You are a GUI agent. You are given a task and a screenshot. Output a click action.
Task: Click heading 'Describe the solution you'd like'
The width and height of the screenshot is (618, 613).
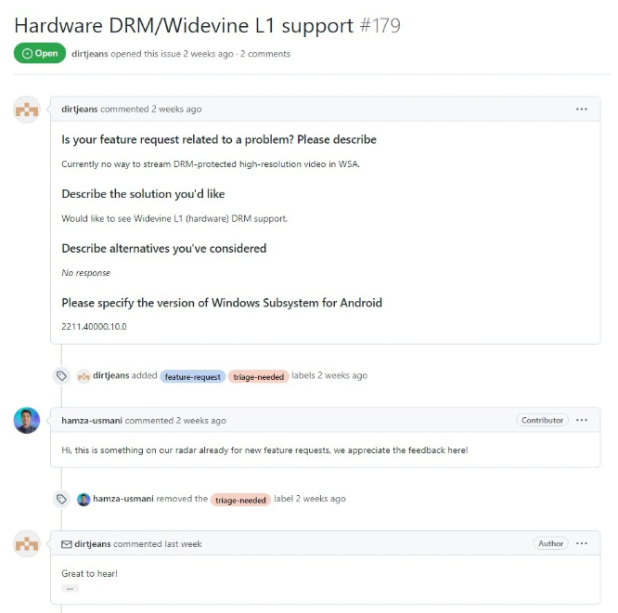coord(143,194)
